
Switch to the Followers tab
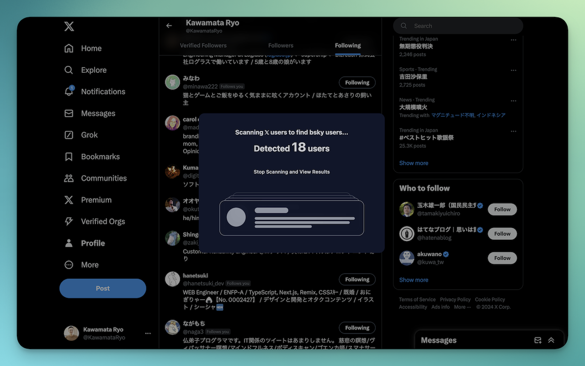[281, 45]
